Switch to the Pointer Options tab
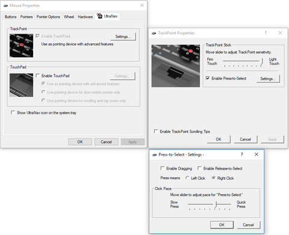289x235 pixels. pyautogui.click(x=48, y=17)
